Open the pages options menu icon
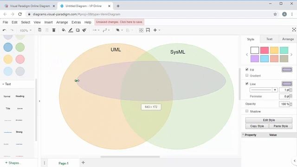 (45, 163)
